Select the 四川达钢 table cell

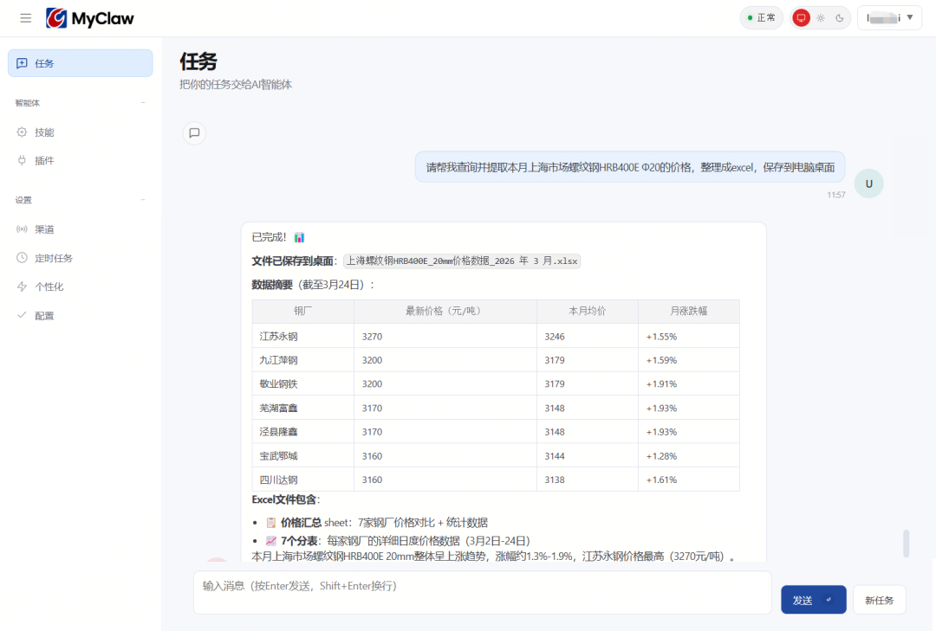(303, 480)
